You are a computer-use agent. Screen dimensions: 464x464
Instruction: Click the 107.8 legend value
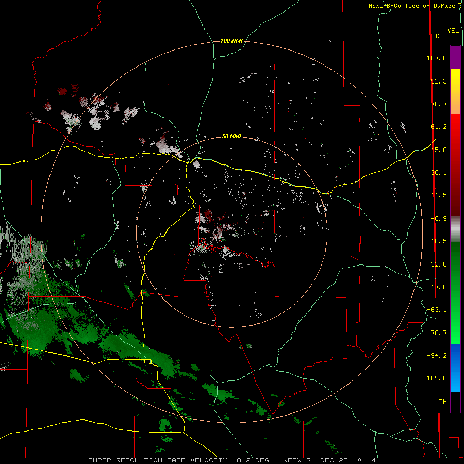click(x=437, y=58)
